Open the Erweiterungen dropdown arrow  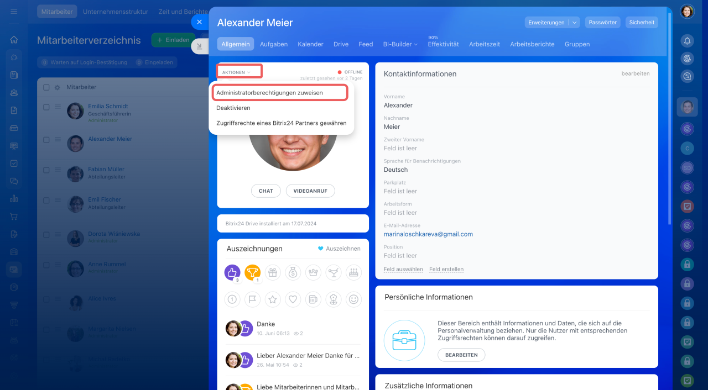coord(575,23)
